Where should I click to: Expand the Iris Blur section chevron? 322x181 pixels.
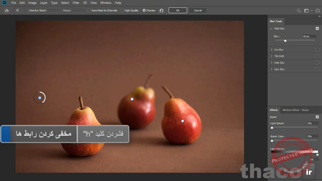click(271, 50)
